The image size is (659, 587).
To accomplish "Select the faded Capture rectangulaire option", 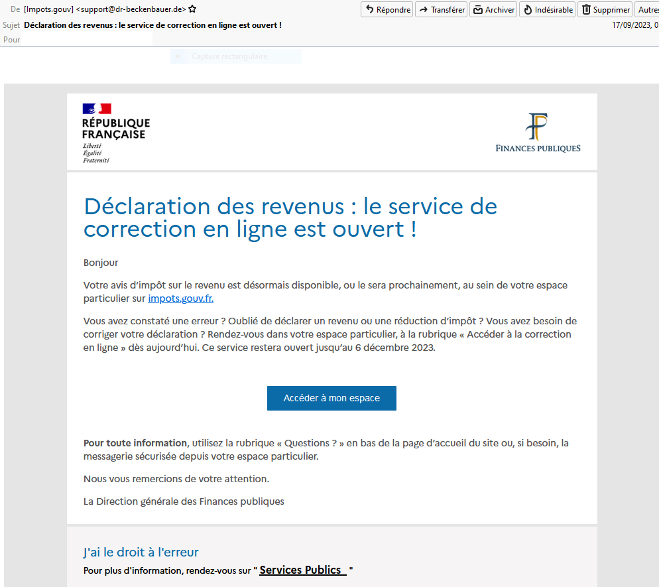I will (x=229, y=57).
